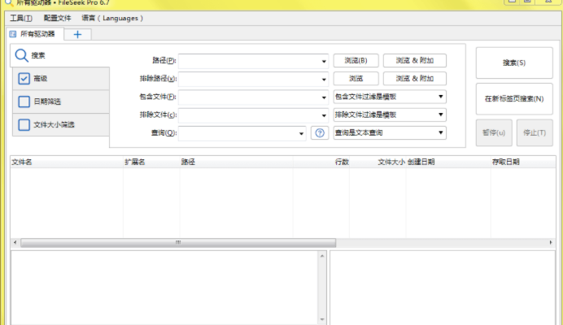Screen dimensions: 563x325
Task: Uncheck the 高级 checkbox
Action: 24,79
